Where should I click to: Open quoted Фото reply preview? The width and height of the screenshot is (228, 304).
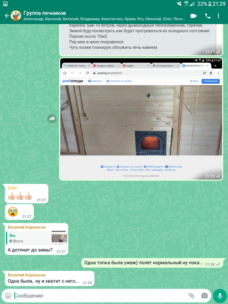36,238
